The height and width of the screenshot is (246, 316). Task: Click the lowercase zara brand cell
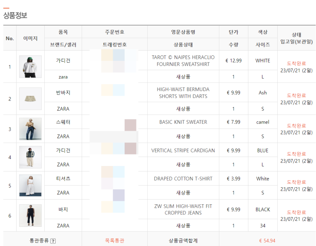(63, 77)
